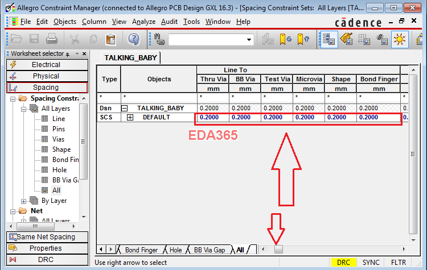The height and width of the screenshot is (270, 427).
Task: Select the BB Via Gap worksheet in tree
Action: click(x=65, y=180)
